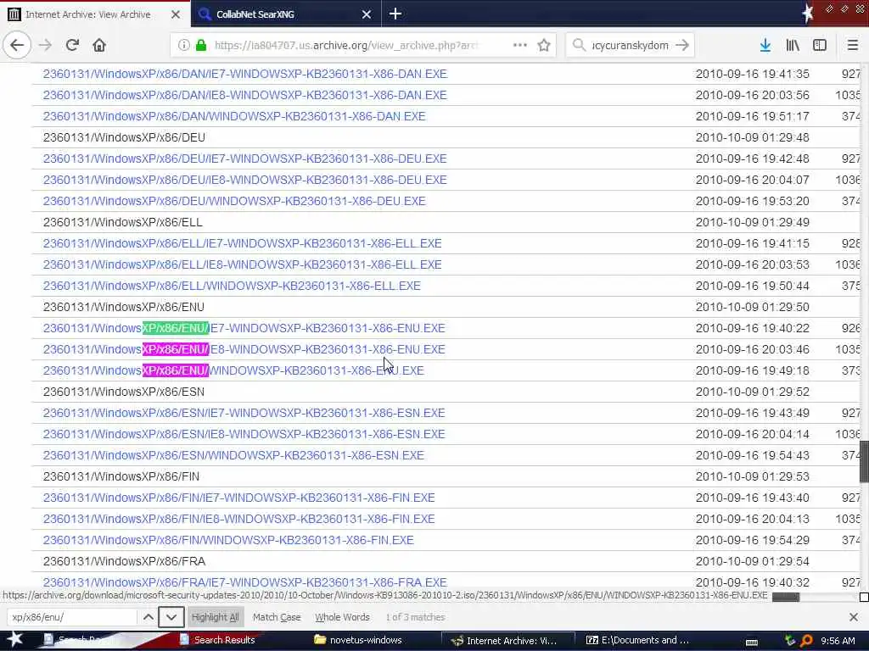Open ELL/WINDOWSXP-KB2360131-X86-ELL.EXE link
This screenshot has height=651, width=869.
coord(232,286)
